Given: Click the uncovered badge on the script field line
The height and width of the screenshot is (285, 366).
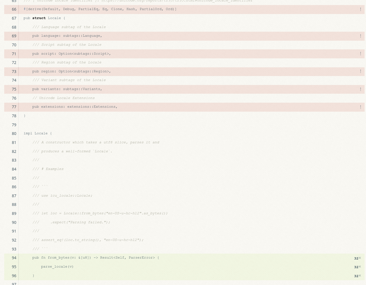Looking at the screenshot, I should tap(360, 54).
